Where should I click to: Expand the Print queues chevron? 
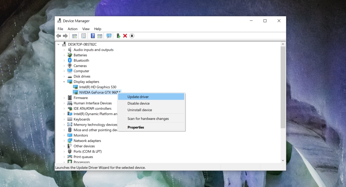(64, 157)
